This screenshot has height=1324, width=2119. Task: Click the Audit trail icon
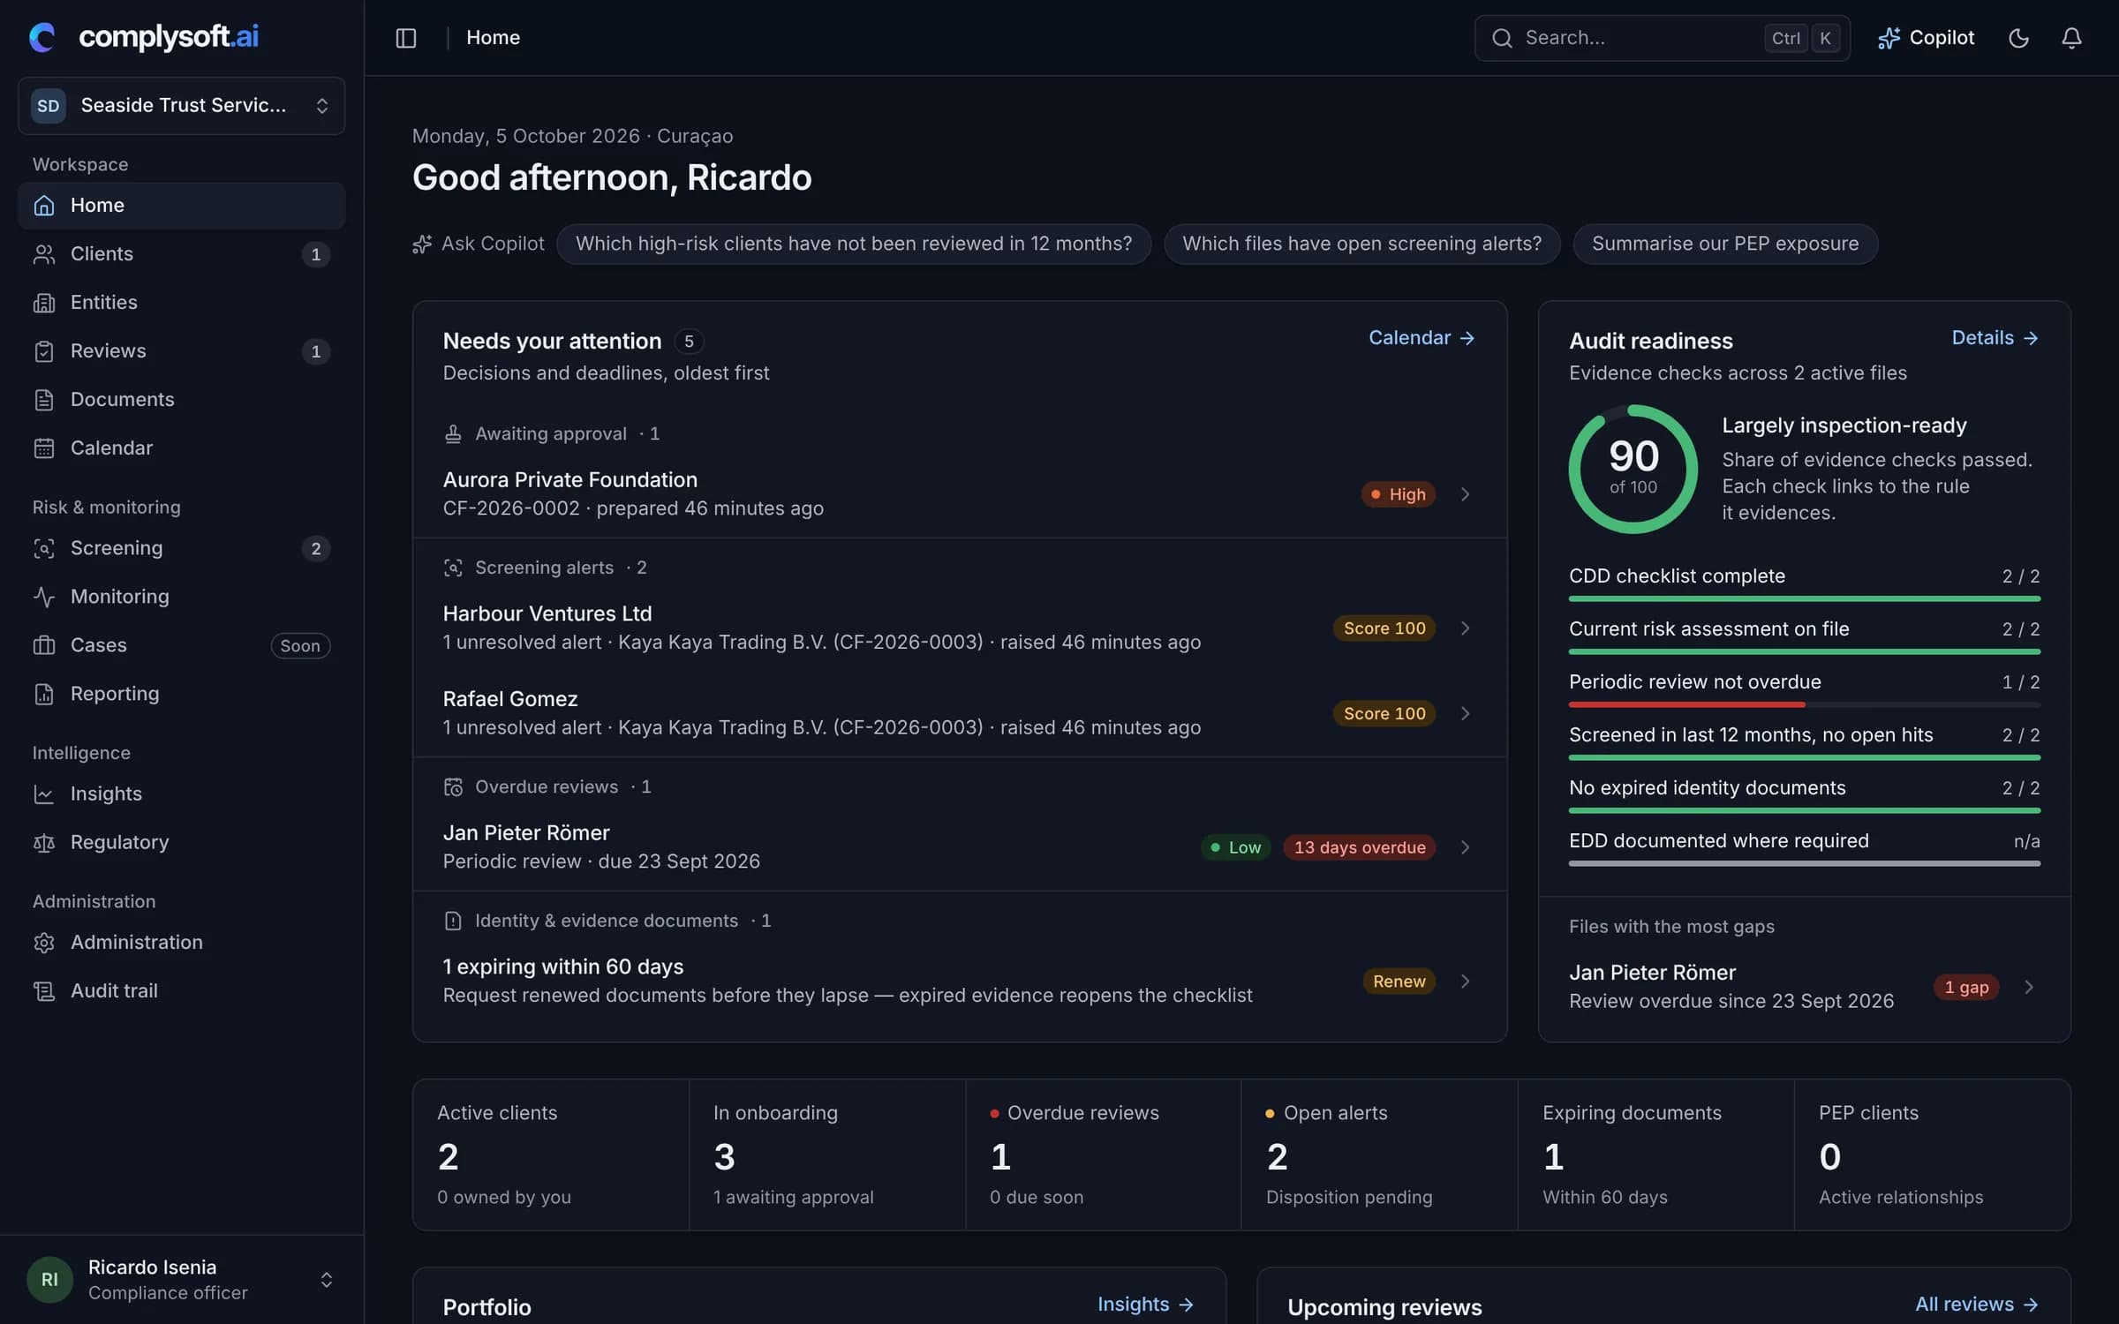tap(44, 990)
